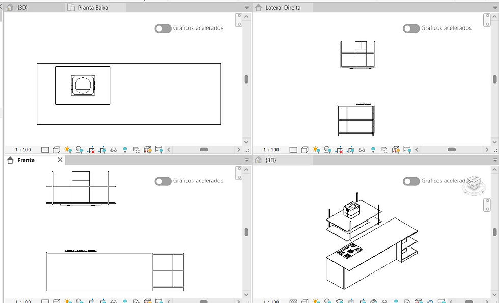Image resolution: width=499 pixels, height=303 pixels.
Task: Open Visual Style menu in Planta Baixa view
Action: point(57,150)
